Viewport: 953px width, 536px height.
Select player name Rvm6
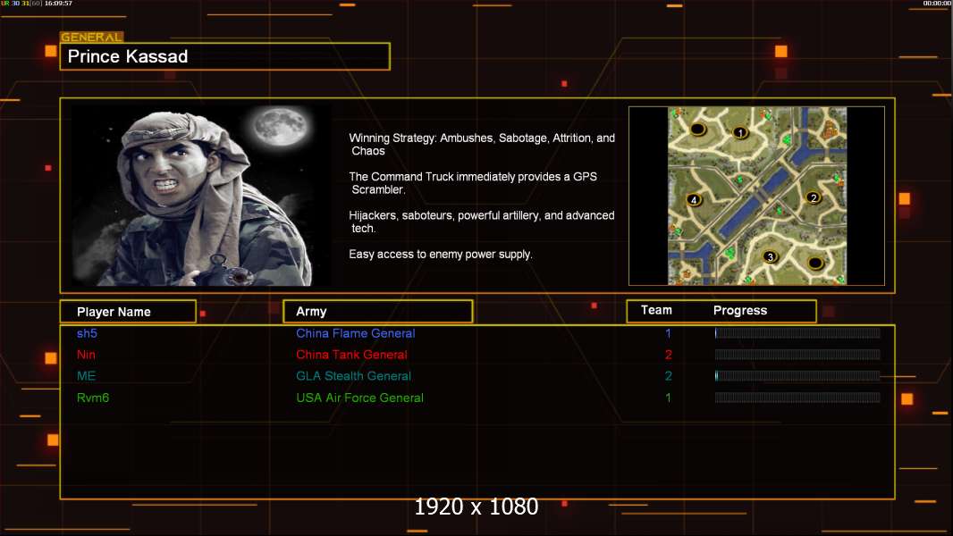93,398
